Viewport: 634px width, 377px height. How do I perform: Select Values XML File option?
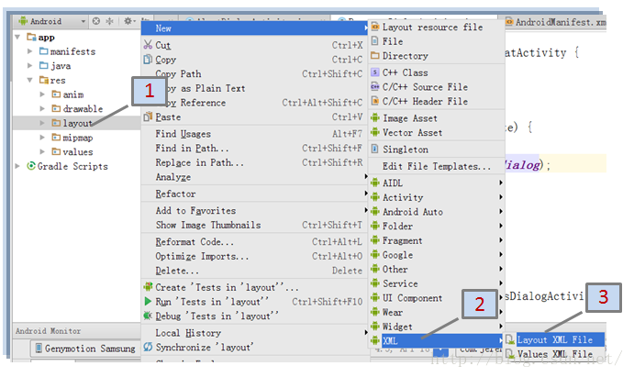554,354
